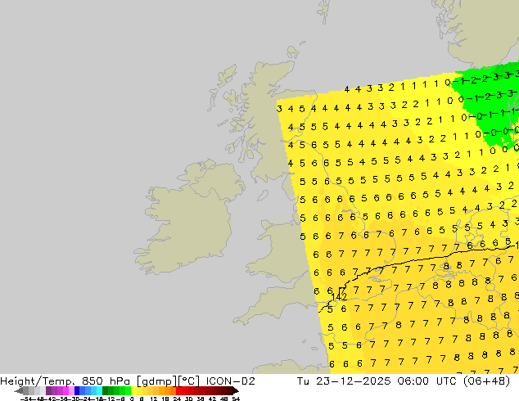This screenshot has height=401, width=519.
Task: Click the 54 label at the scale end
Action: 236,399
